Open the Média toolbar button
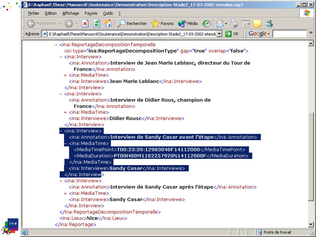The height and width of the screenshot is (237, 316). click(x=188, y=24)
